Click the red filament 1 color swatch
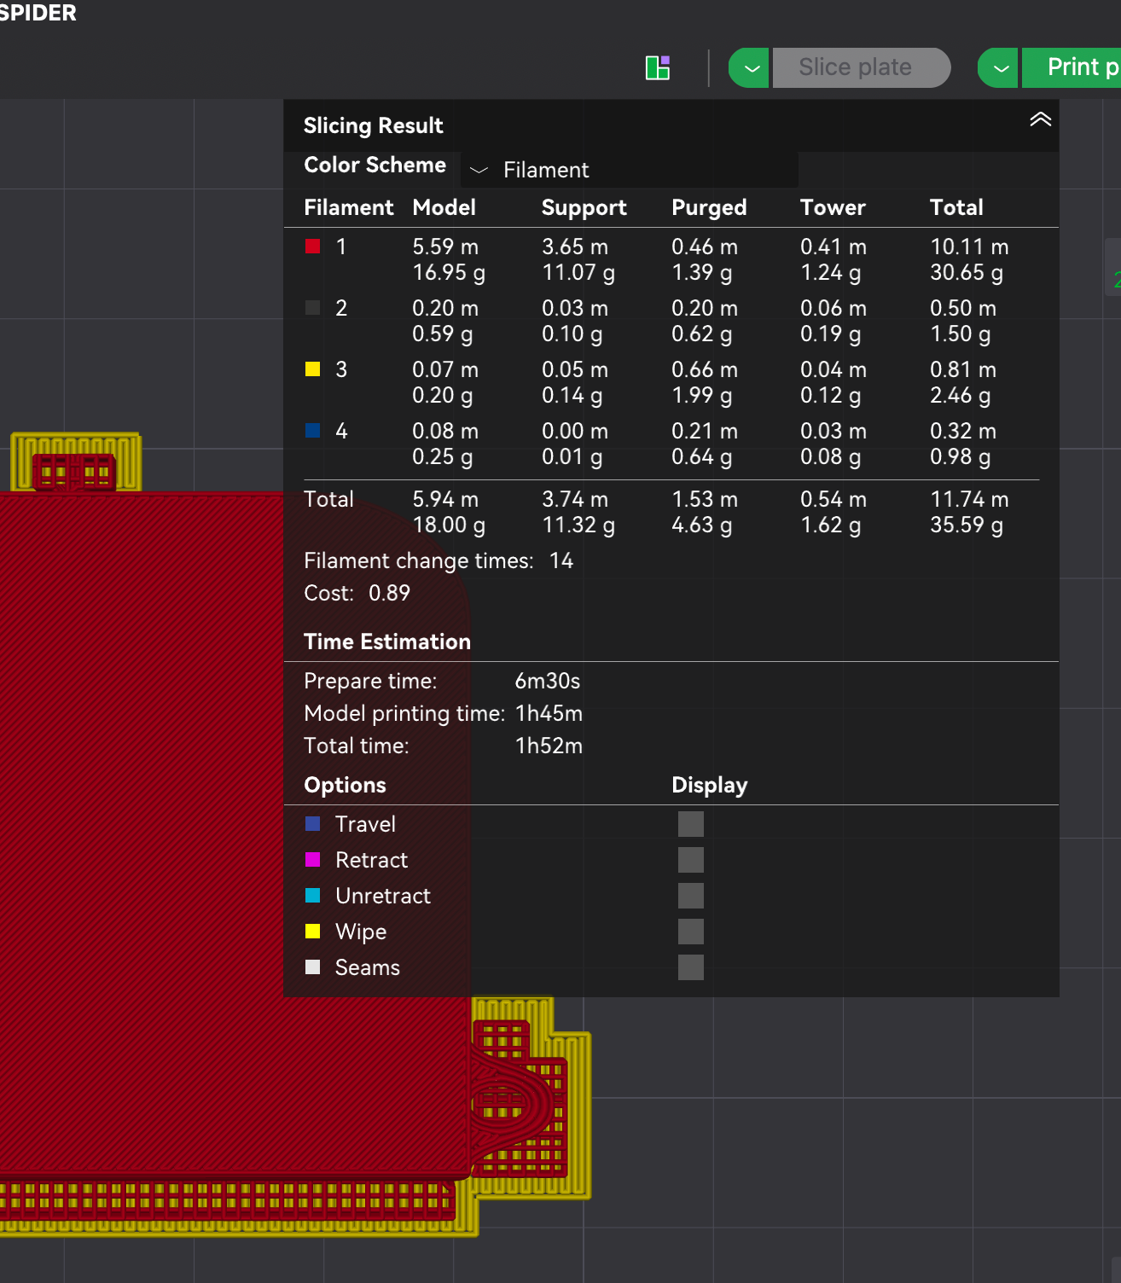 coord(313,247)
